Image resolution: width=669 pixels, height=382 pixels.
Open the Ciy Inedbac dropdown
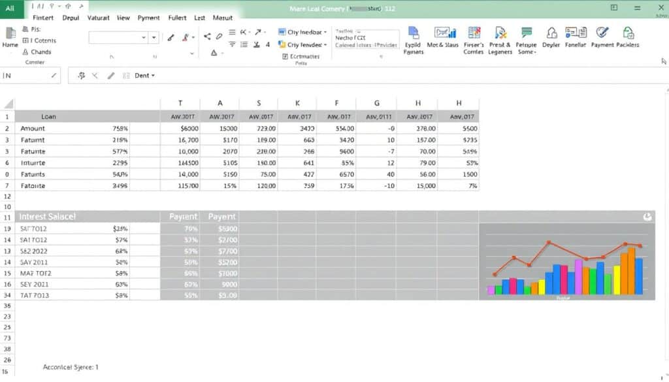tap(325, 33)
